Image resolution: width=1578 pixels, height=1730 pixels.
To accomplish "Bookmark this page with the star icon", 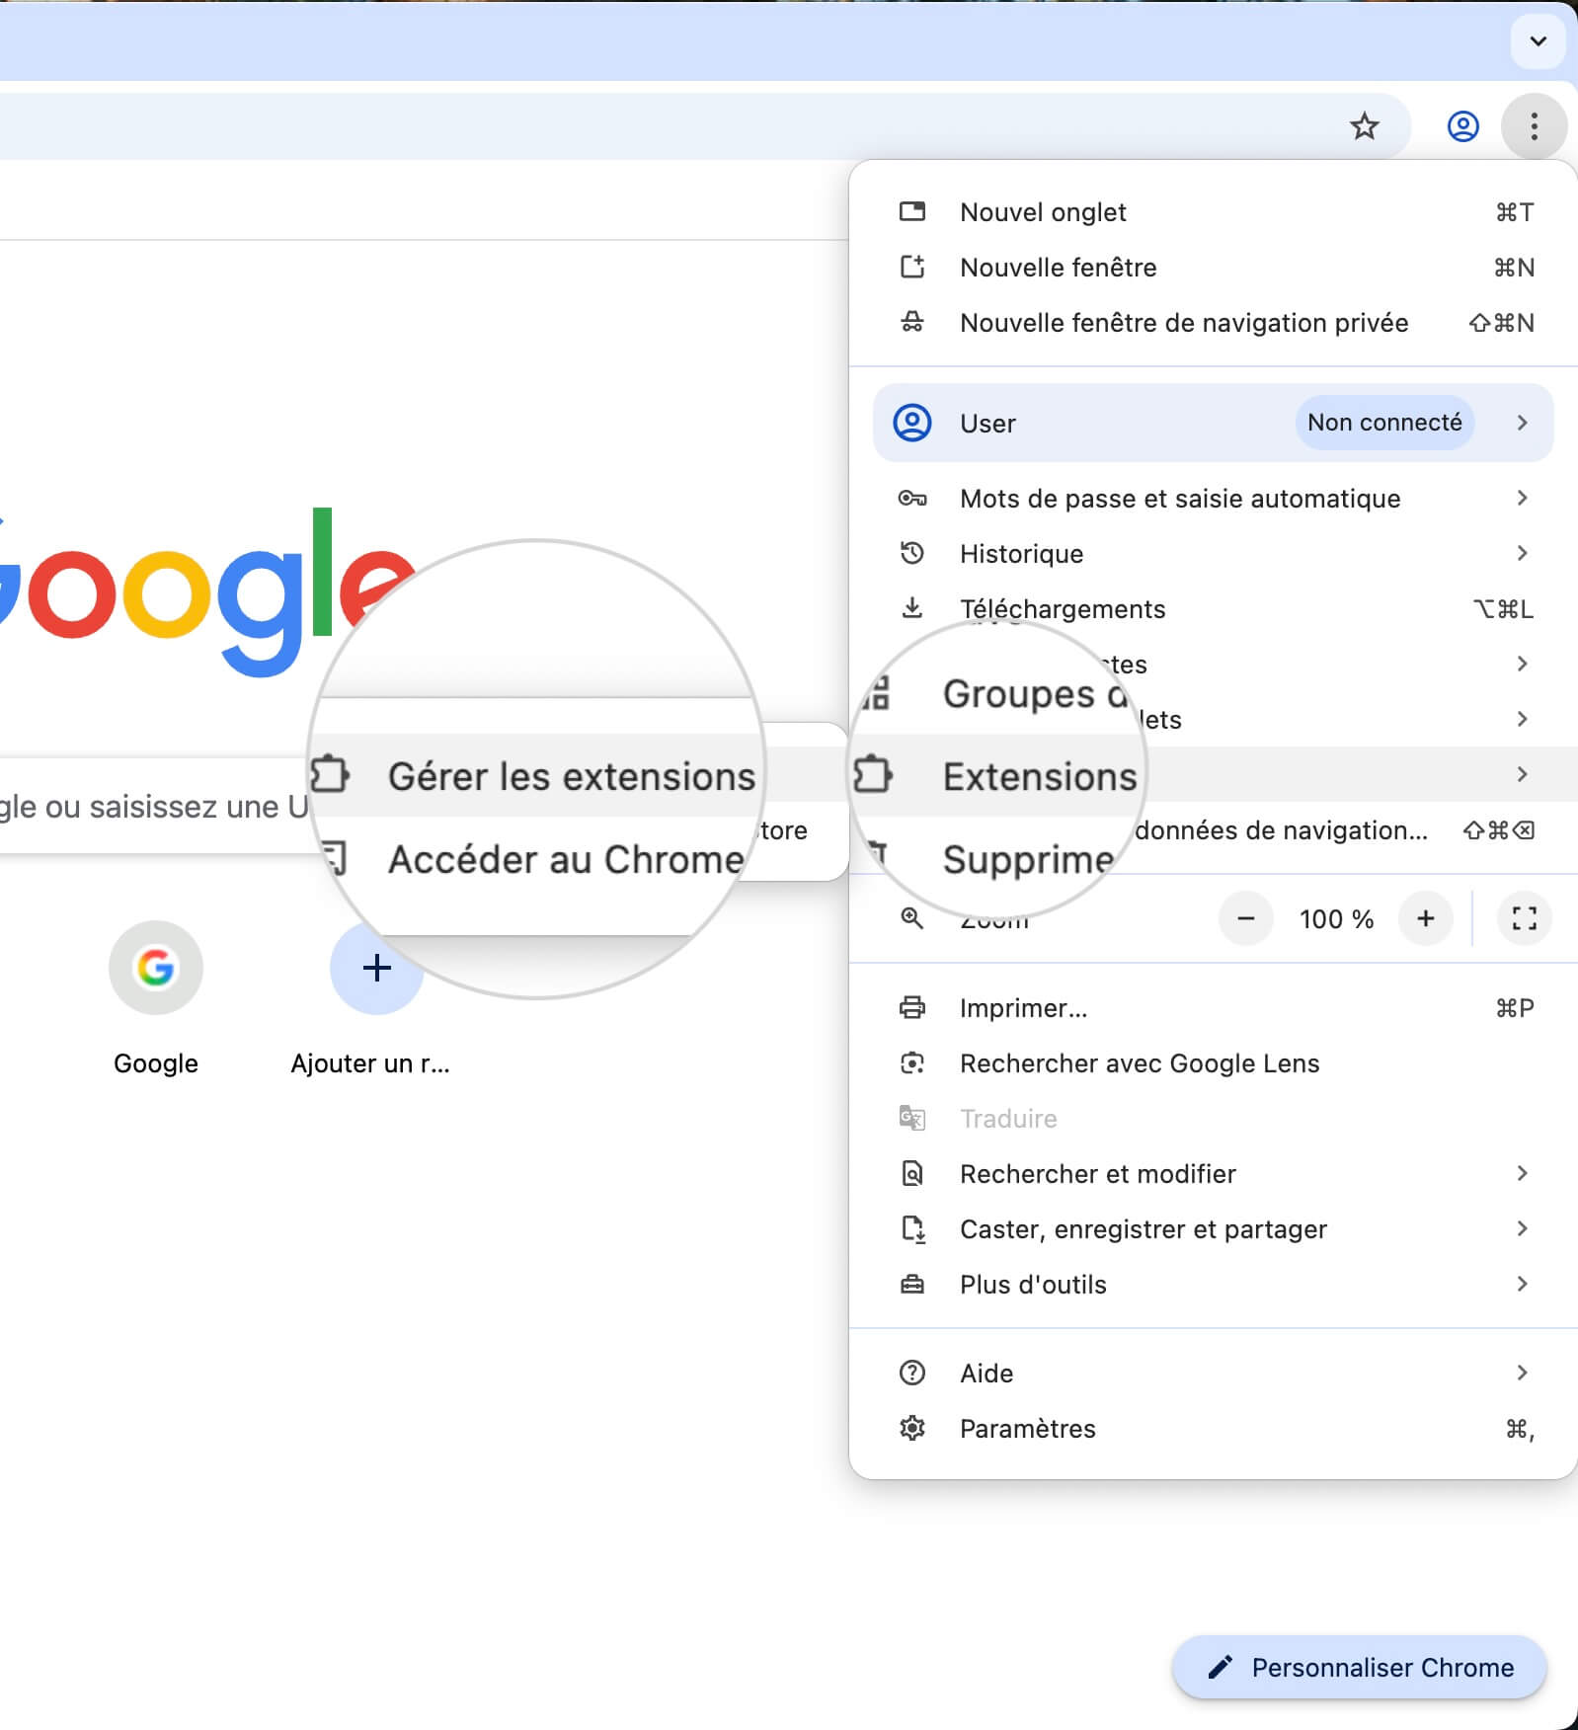I will coord(1364,126).
